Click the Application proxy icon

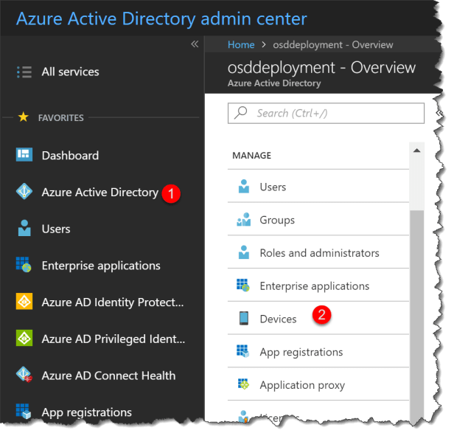[243, 384]
